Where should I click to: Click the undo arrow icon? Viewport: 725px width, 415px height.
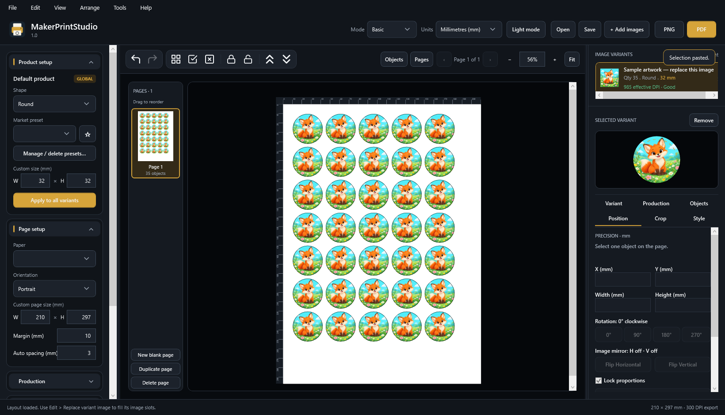click(136, 59)
